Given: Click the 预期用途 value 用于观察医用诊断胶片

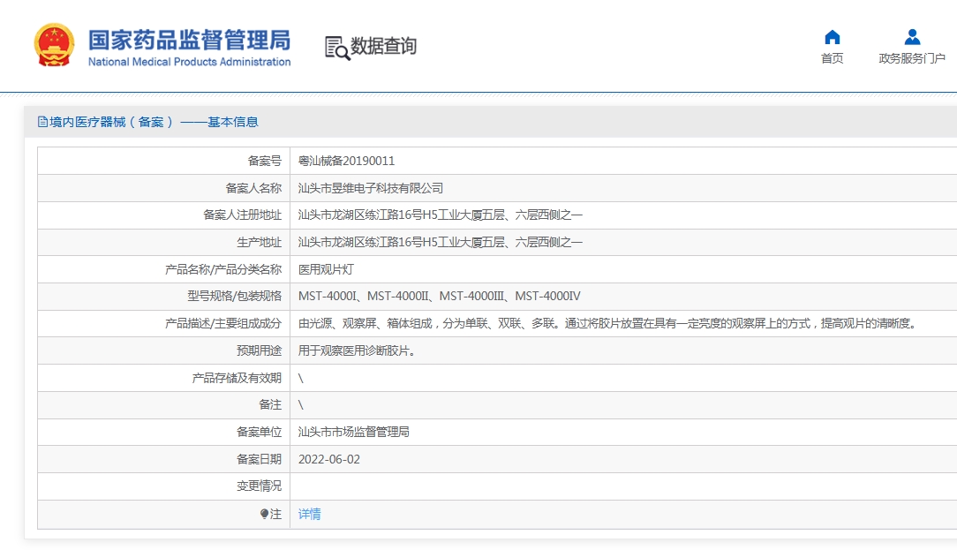Looking at the screenshot, I should click(x=357, y=350).
